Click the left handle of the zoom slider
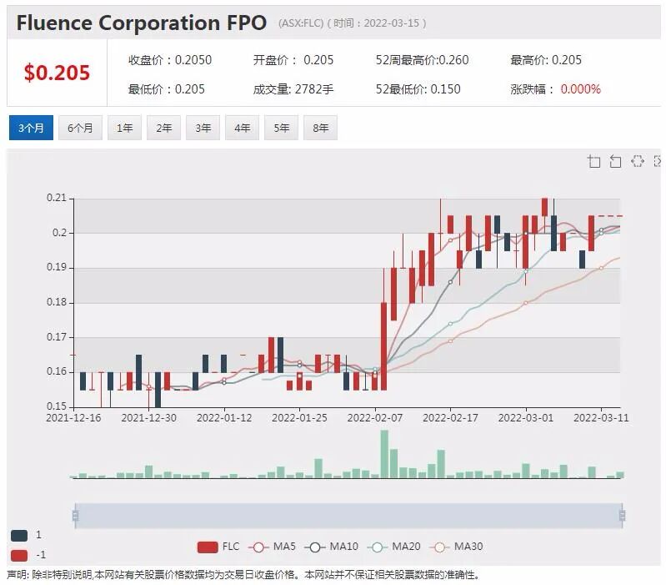 (75, 516)
